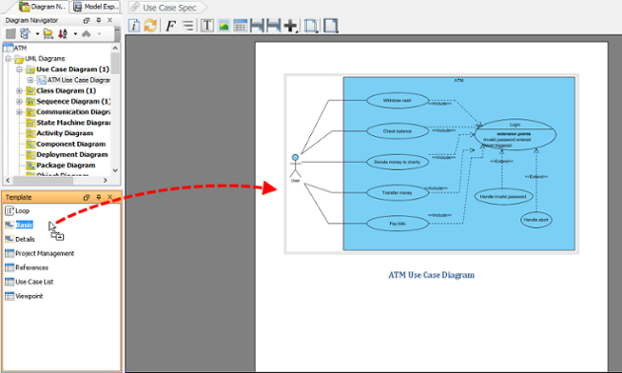Select the italic F font tool
Viewport: 622px width, 373px height.
[x=170, y=26]
